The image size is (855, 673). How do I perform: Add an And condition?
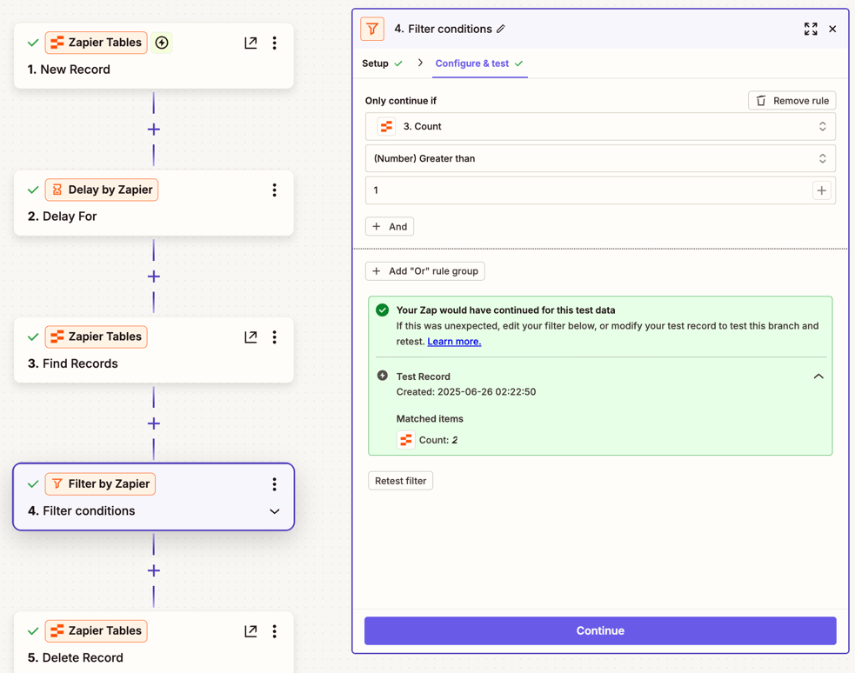(x=390, y=227)
